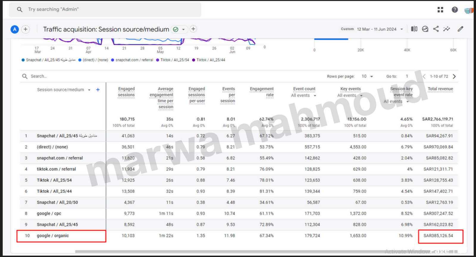Viewport: 476px width, 257px height.
Task: Click the trend line annotations icon
Action: coord(447,29)
